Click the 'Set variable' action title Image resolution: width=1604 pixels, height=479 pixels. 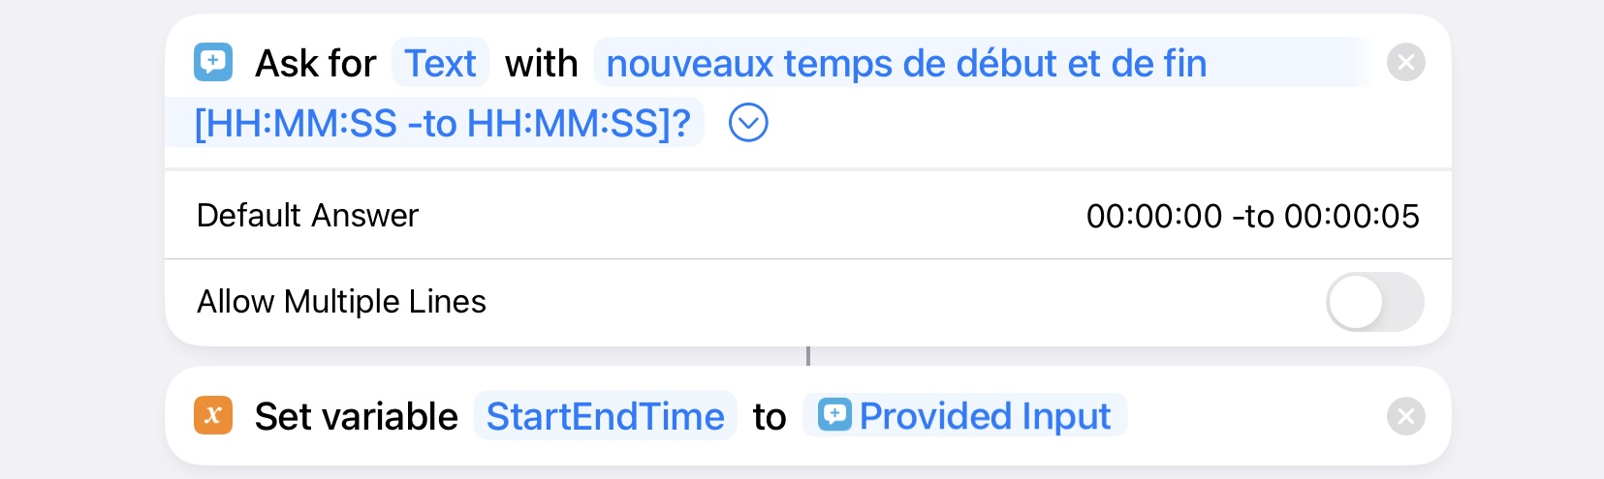tap(356, 417)
